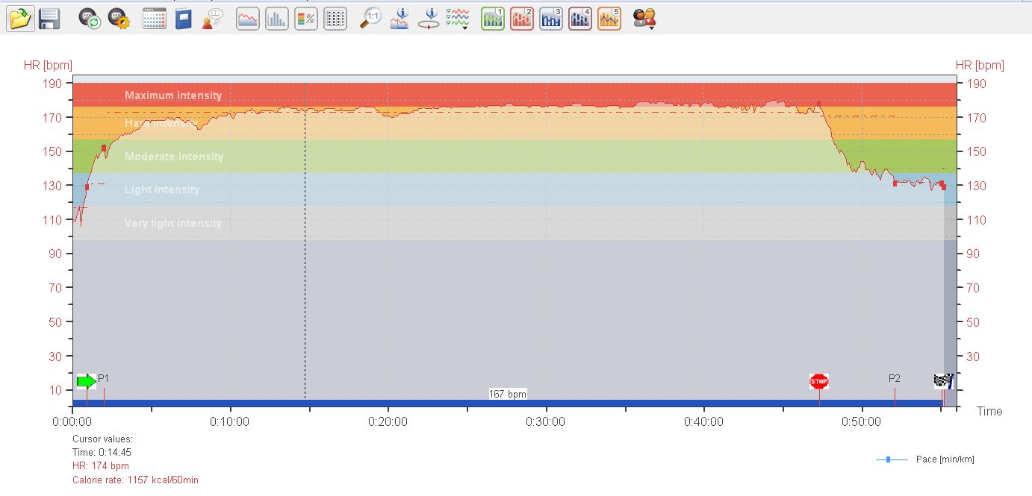Show the bar histogram view icon
Screen dimensions: 1032x496
[277, 19]
